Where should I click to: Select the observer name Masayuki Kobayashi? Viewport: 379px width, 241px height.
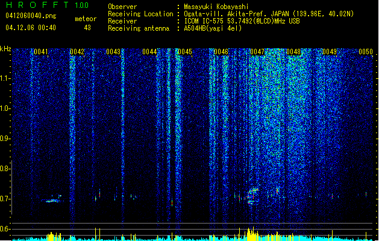(x=216, y=7)
